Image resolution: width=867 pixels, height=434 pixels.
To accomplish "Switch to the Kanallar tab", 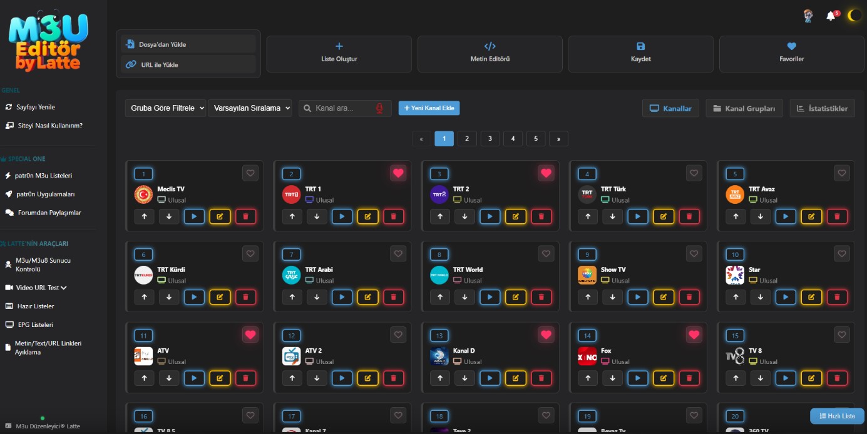I will pyautogui.click(x=670, y=108).
